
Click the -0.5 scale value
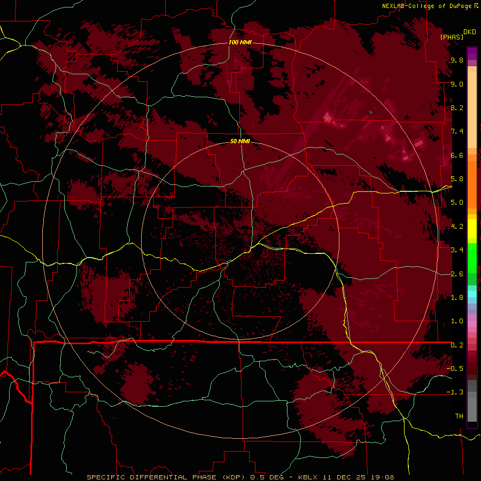[x=455, y=368]
